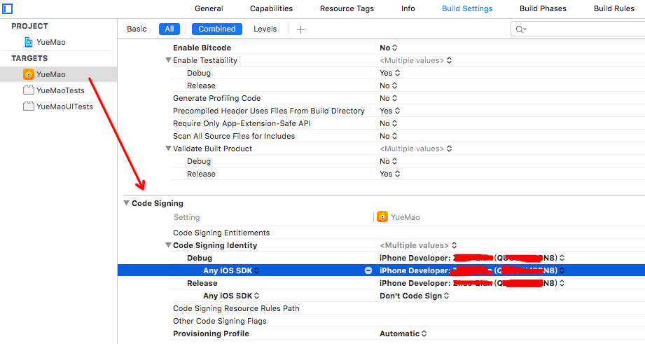Viewport: 645px width, 344px height.
Task: Select the YueMaoTests target folder icon
Action: (x=29, y=90)
